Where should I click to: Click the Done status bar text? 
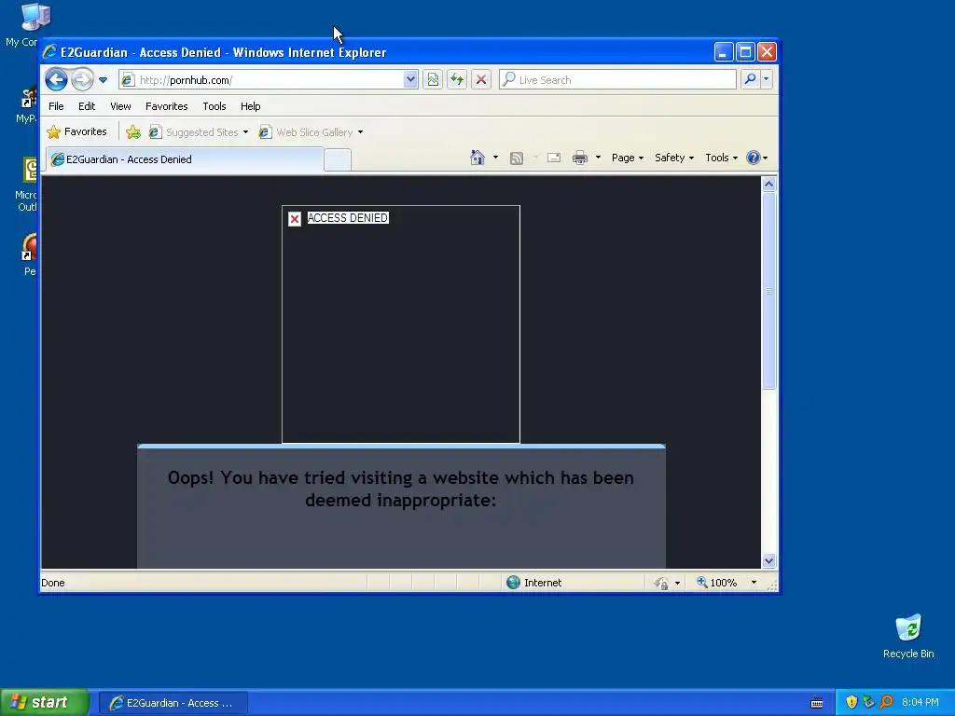pyautogui.click(x=53, y=583)
